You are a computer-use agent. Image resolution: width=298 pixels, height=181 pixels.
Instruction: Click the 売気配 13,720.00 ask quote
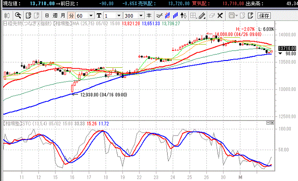[x=179, y=4]
